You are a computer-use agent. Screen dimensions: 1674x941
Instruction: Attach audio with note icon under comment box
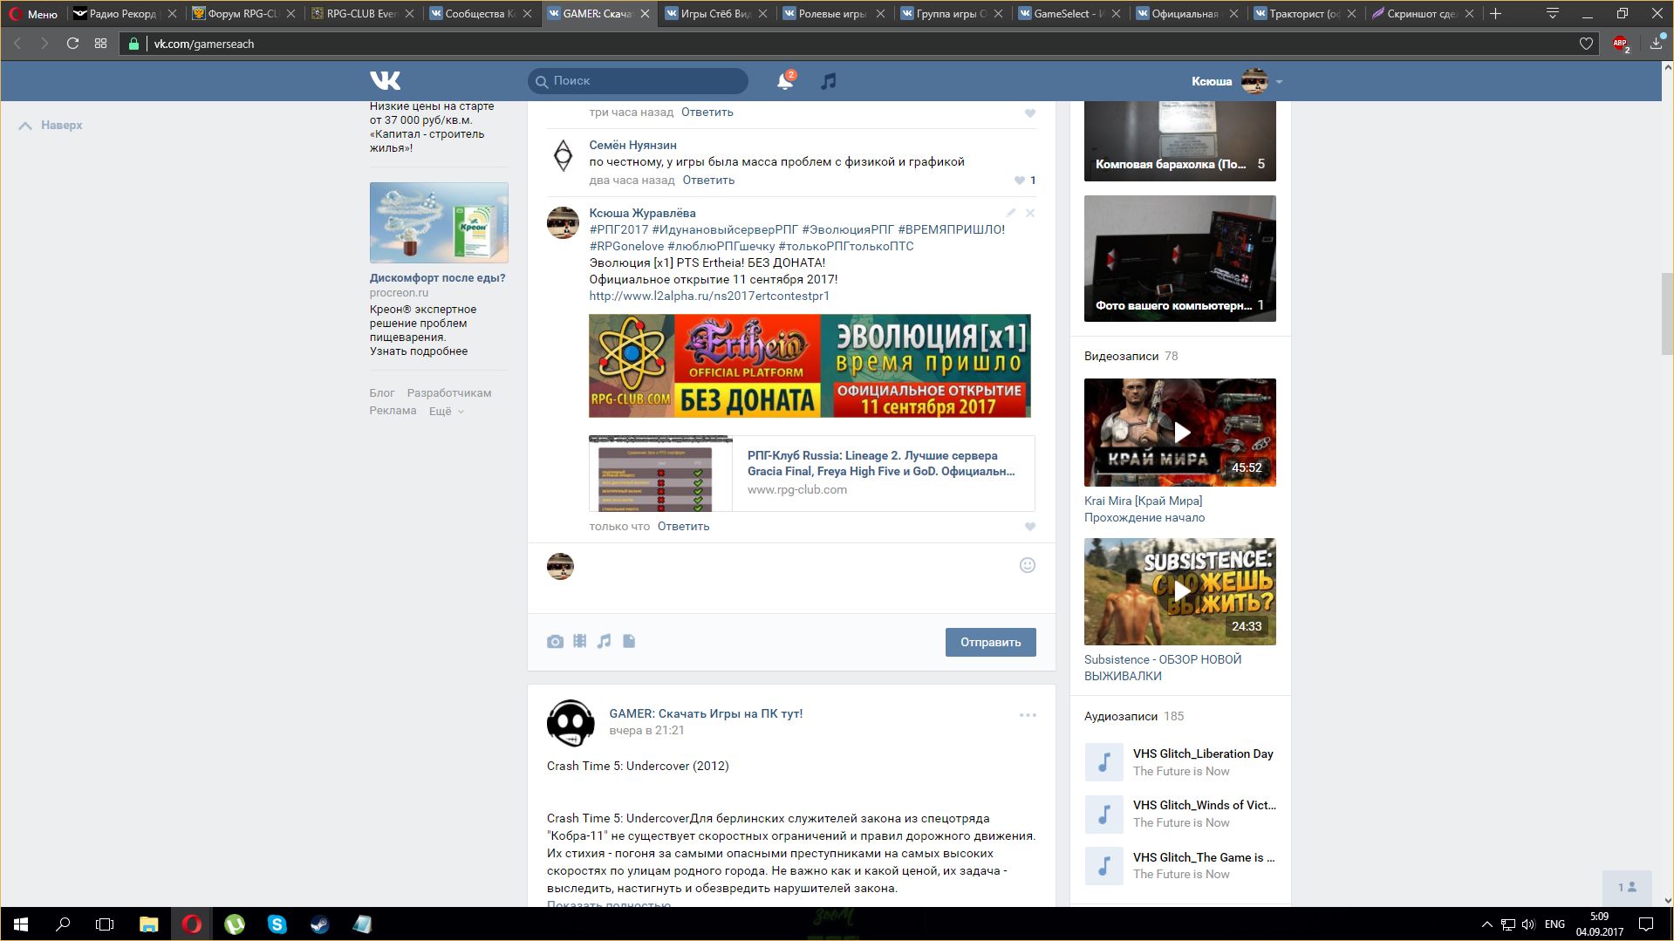(x=604, y=641)
